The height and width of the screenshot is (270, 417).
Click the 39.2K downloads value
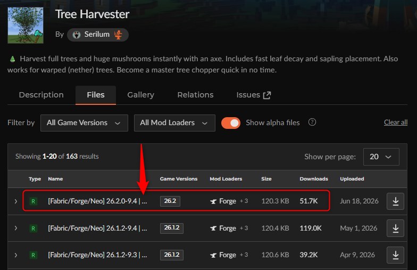pos(308,255)
